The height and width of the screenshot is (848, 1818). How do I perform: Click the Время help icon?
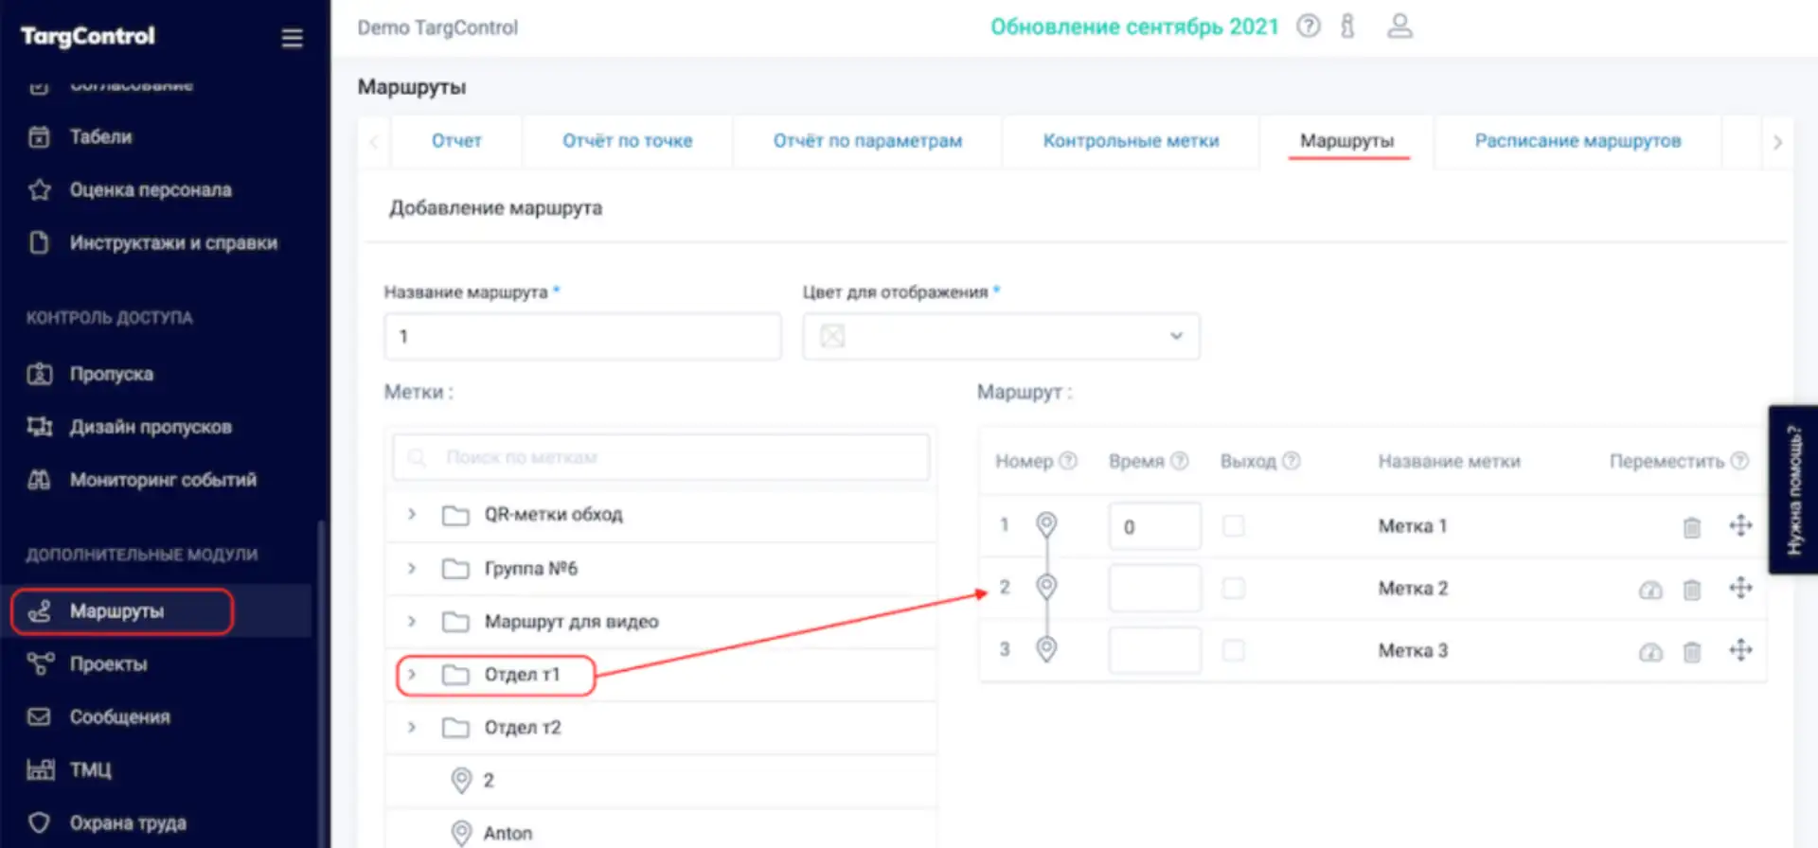click(1179, 461)
